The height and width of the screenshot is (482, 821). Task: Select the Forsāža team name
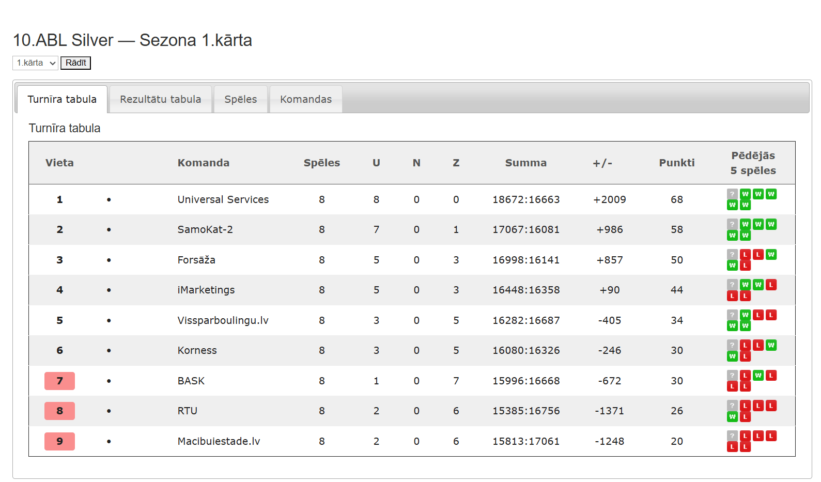(196, 260)
